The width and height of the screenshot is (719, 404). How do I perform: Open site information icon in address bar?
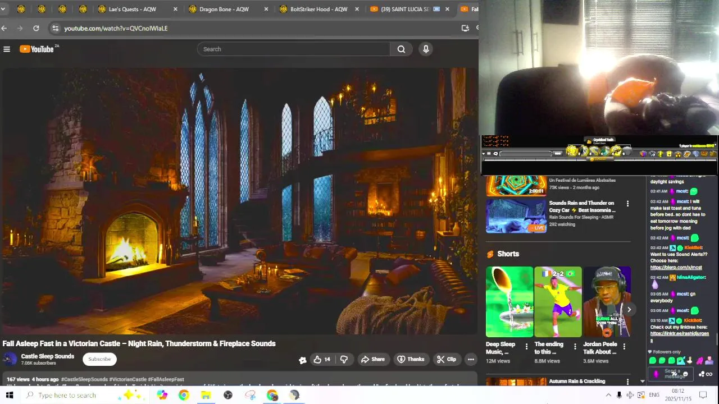54,28
